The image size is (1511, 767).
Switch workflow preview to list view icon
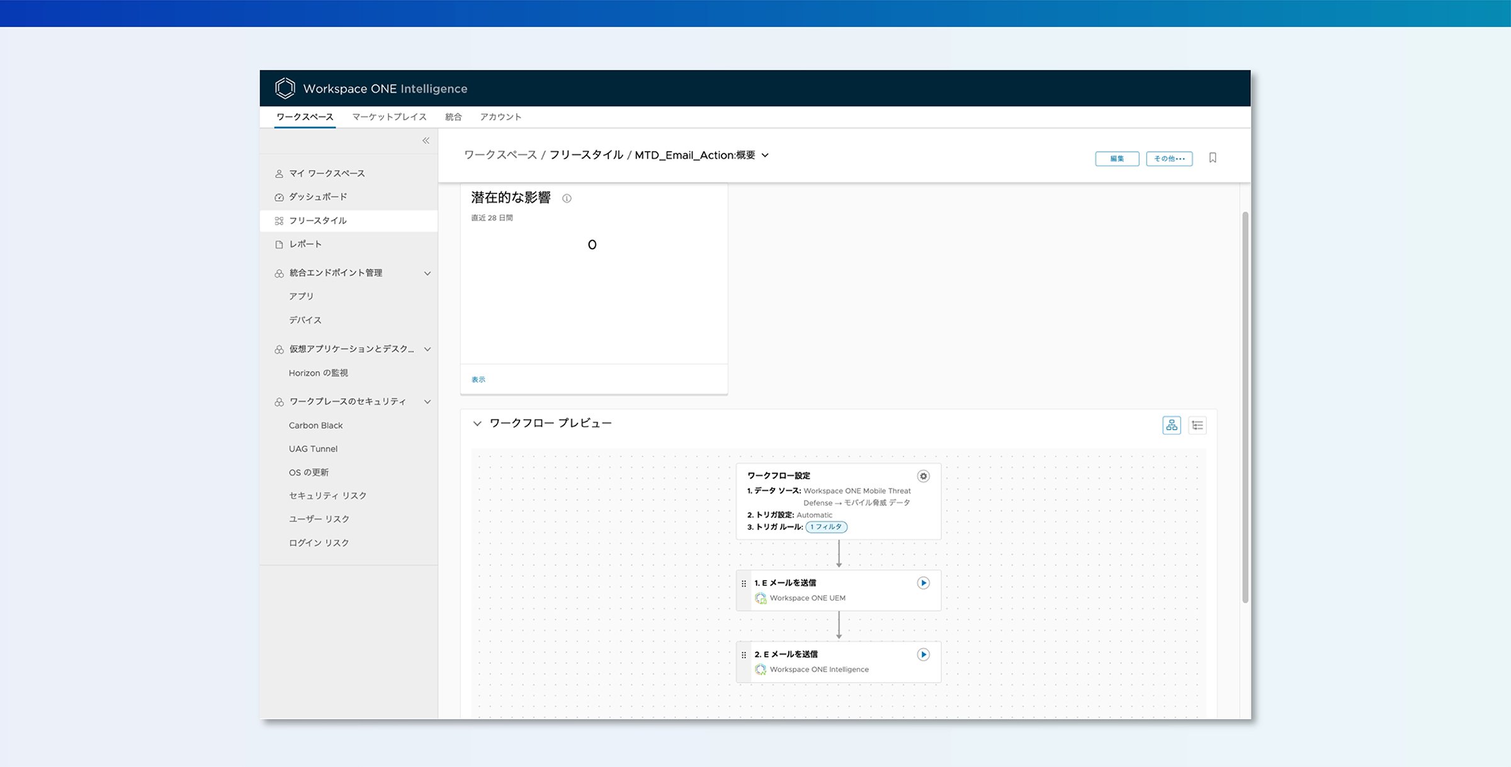coord(1197,425)
